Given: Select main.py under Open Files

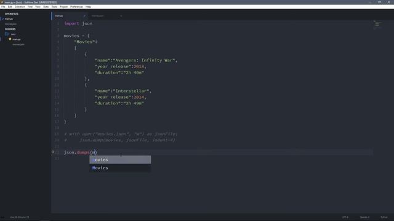Looking at the screenshot, I should click(9, 19).
